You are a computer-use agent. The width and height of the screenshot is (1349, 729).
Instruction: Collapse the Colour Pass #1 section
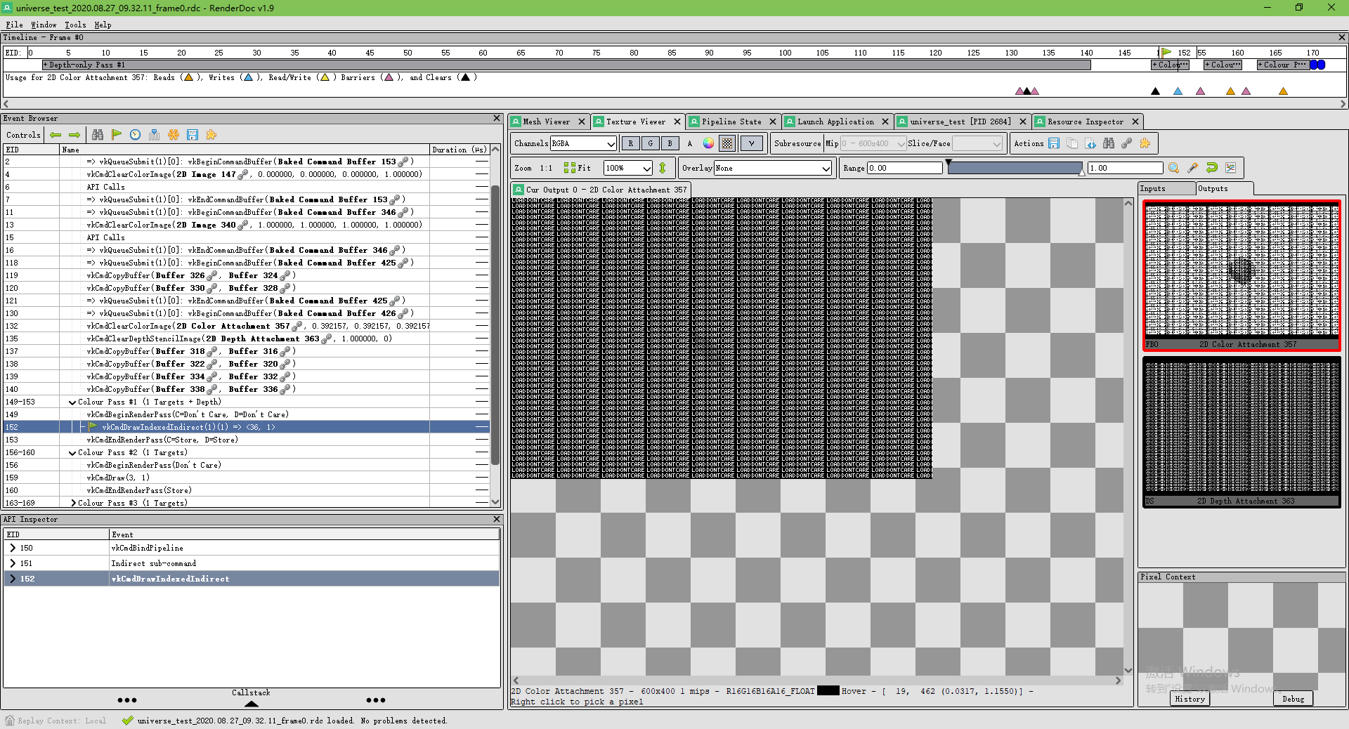tap(72, 402)
